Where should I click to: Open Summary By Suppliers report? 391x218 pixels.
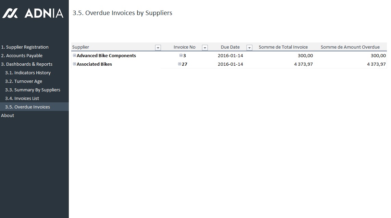click(33, 90)
